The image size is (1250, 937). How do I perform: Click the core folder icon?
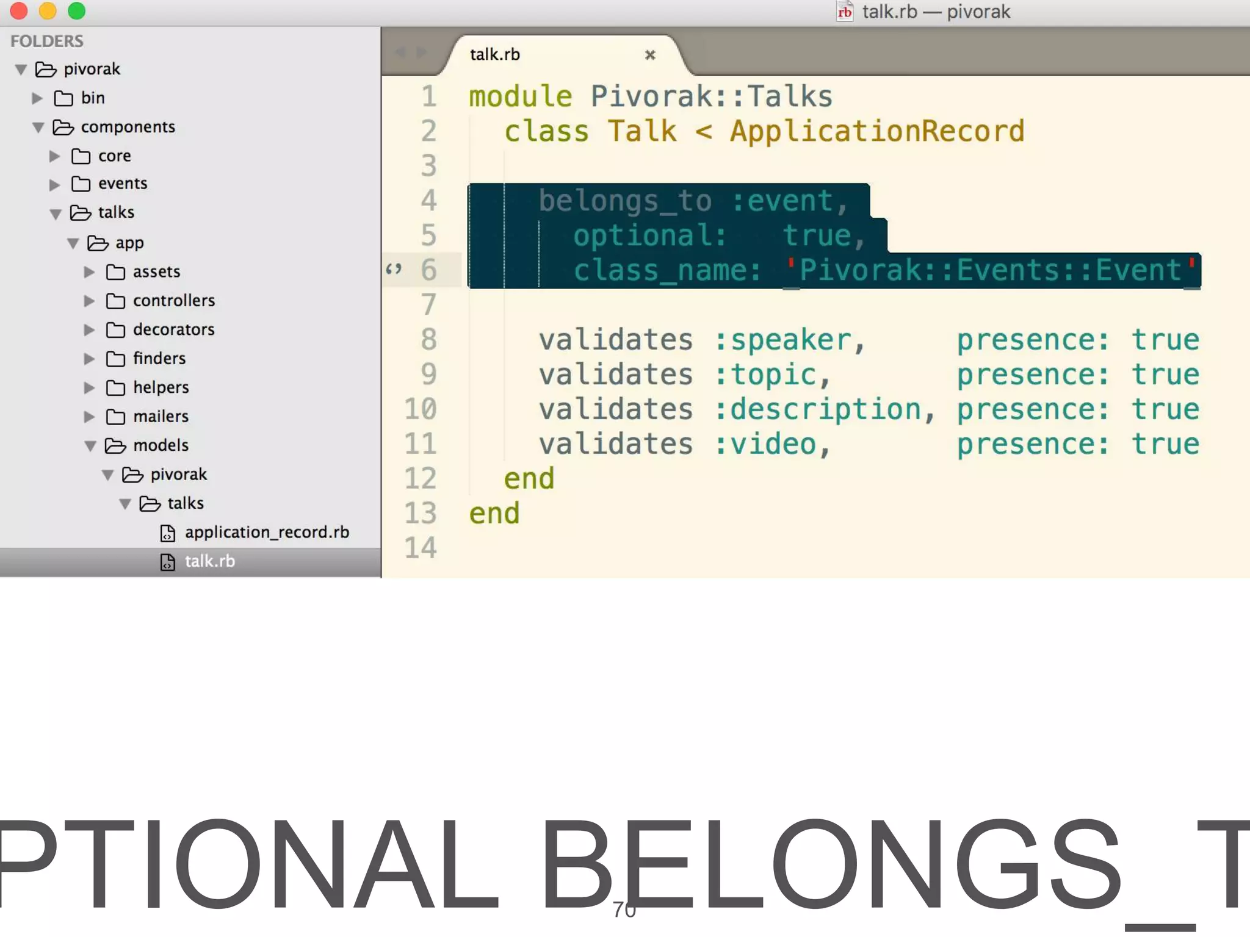click(81, 156)
